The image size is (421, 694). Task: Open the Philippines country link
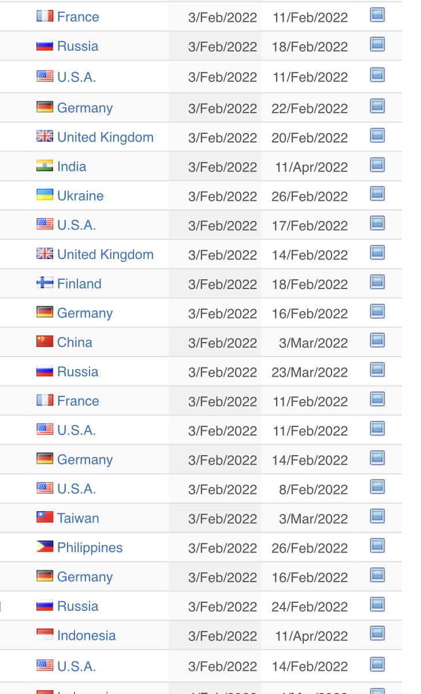90,547
